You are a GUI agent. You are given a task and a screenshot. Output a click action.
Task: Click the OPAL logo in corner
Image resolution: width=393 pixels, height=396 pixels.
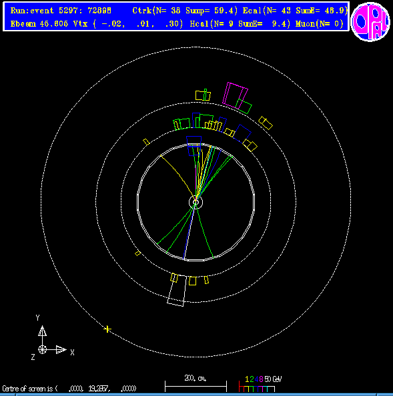point(370,21)
